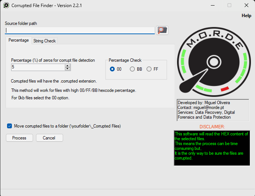Click the 'For 0kb files select the 00 option' note
255x196 pixels.
click(40, 98)
